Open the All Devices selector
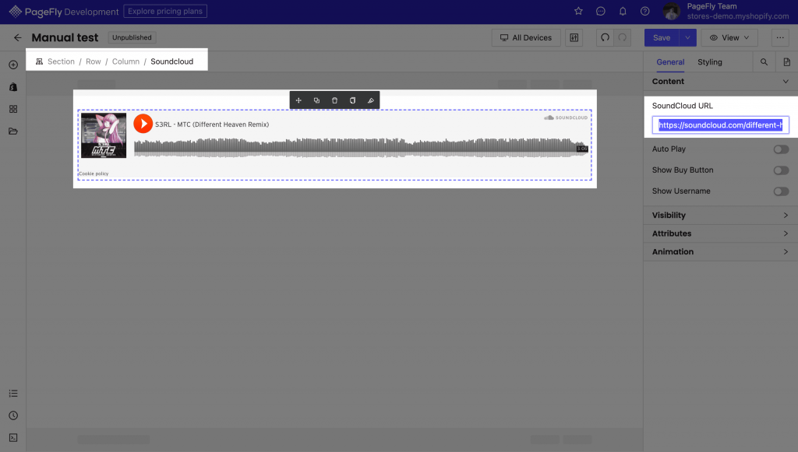Screen dimensions: 798x452 [x=526, y=37]
